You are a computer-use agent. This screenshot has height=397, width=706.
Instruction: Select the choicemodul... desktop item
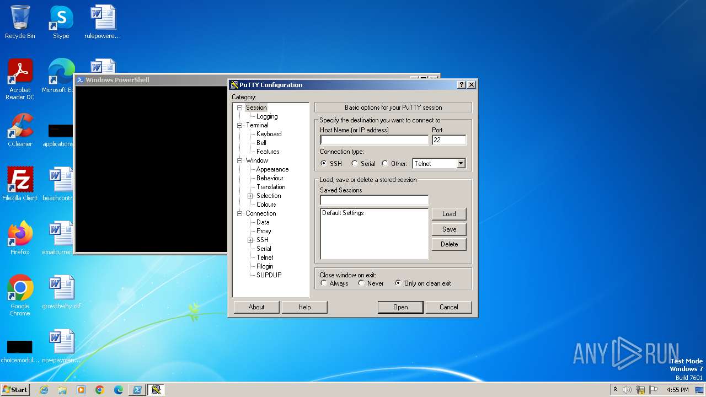click(x=20, y=352)
